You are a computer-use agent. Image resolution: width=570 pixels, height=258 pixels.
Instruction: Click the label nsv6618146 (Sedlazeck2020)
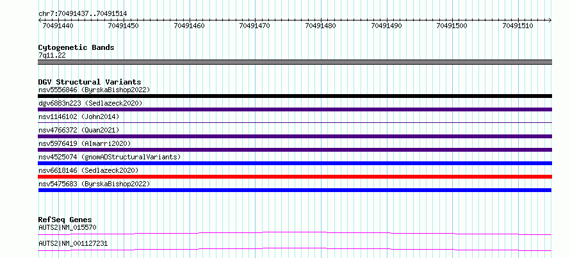coord(88,170)
